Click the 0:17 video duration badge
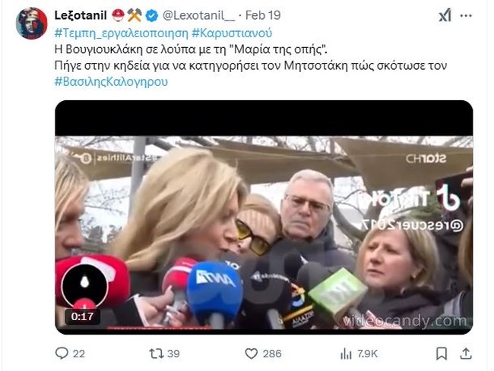The image size is (494, 371). tap(82, 316)
